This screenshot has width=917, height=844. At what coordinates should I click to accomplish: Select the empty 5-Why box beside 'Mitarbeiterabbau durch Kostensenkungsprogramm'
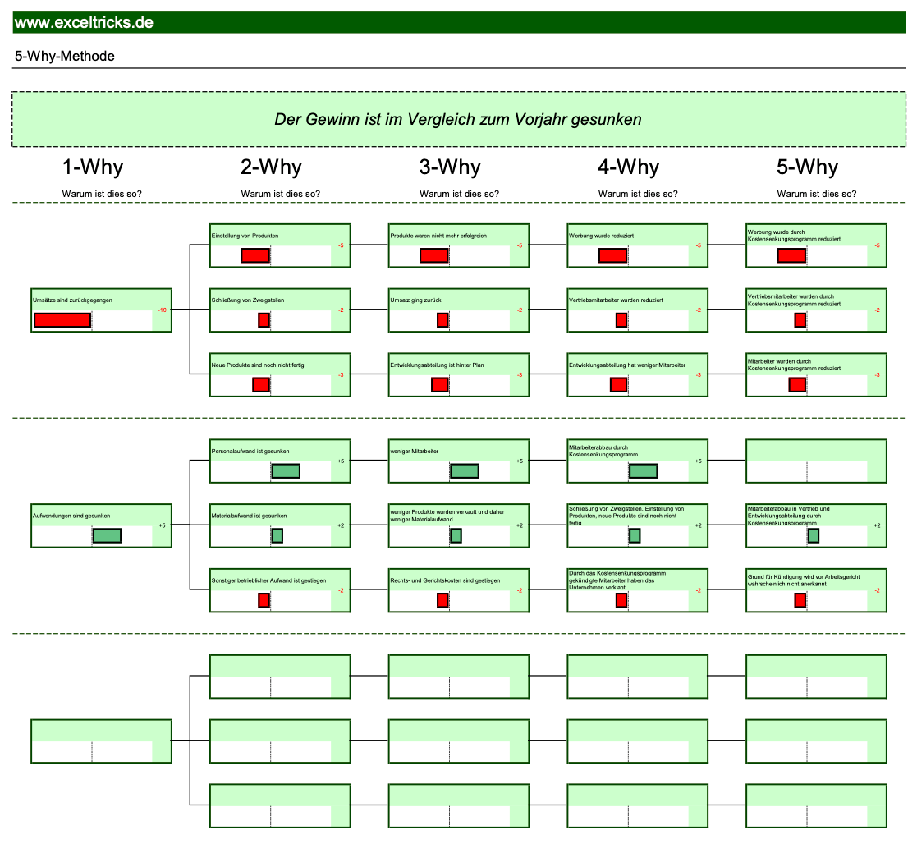coord(816,461)
